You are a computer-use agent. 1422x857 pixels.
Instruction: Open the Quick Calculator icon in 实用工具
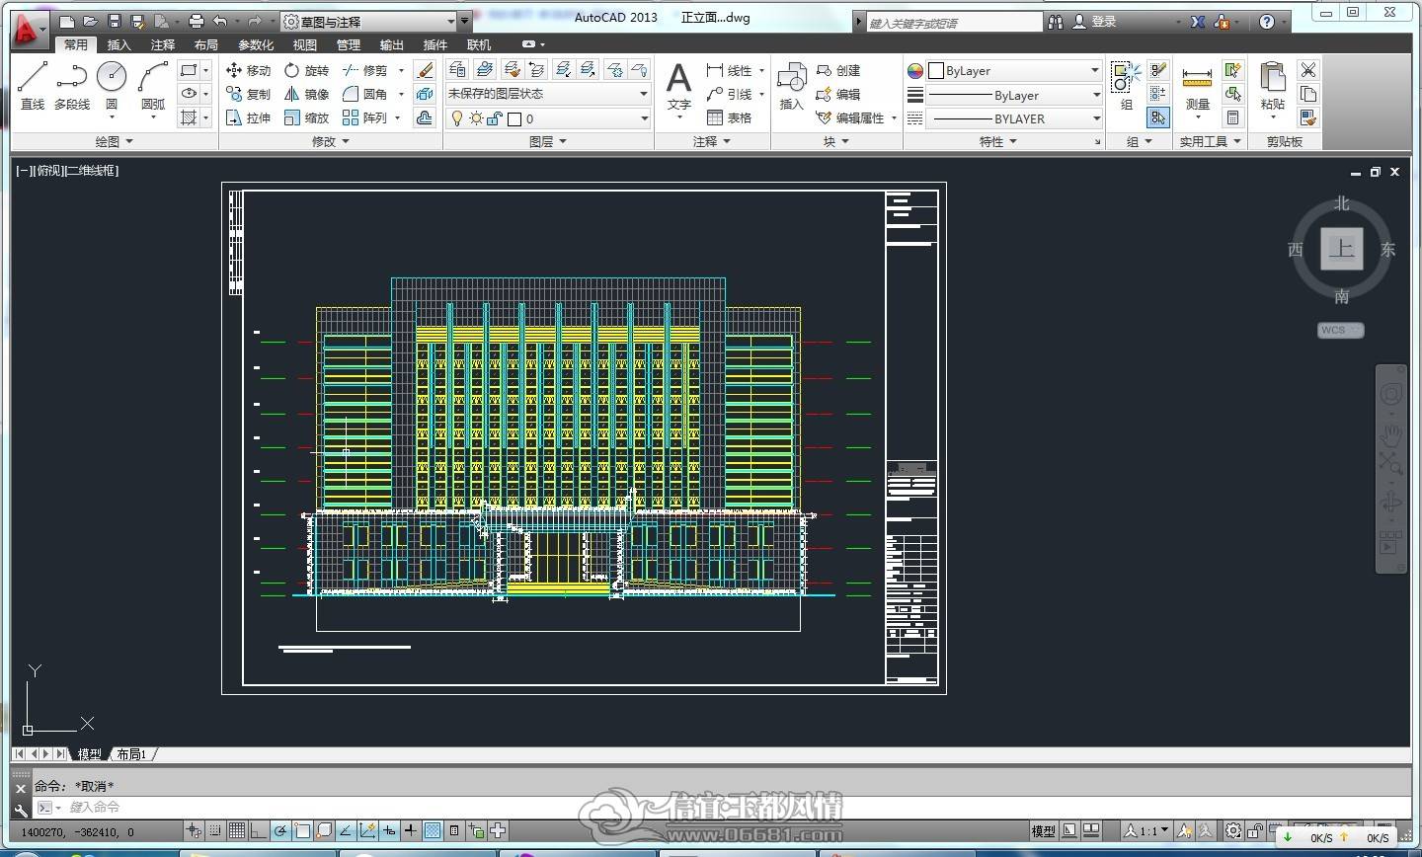1232,117
